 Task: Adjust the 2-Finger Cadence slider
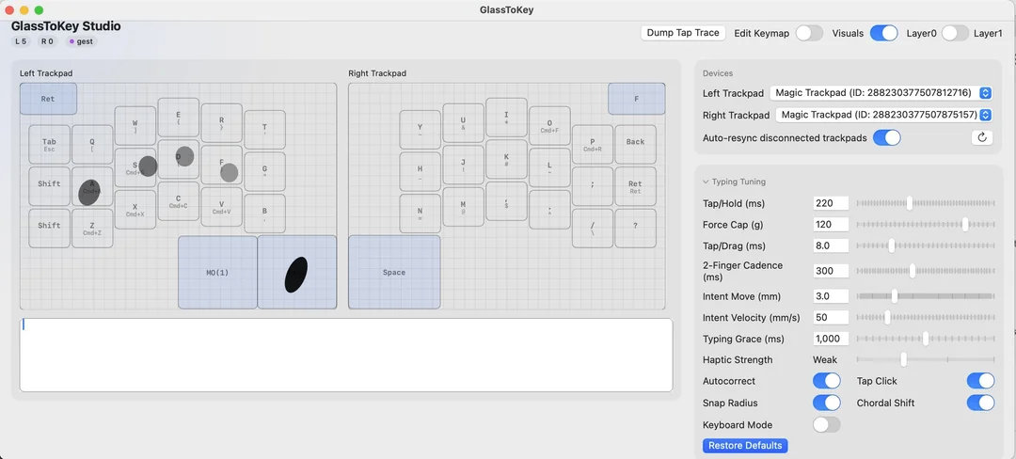(926, 271)
